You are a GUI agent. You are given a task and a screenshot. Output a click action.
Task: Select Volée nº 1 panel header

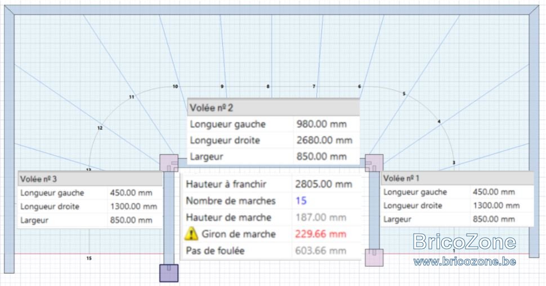click(x=457, y=178)
